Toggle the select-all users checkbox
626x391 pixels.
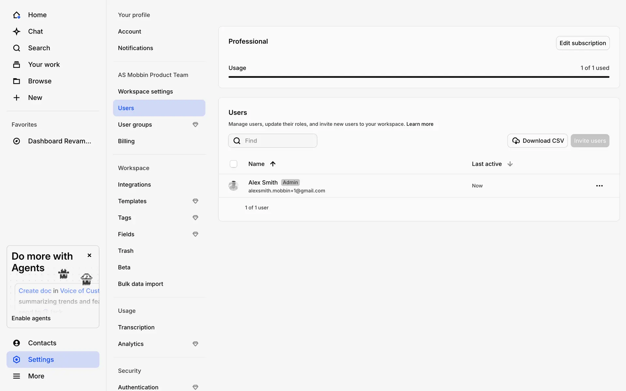(233, 164)
